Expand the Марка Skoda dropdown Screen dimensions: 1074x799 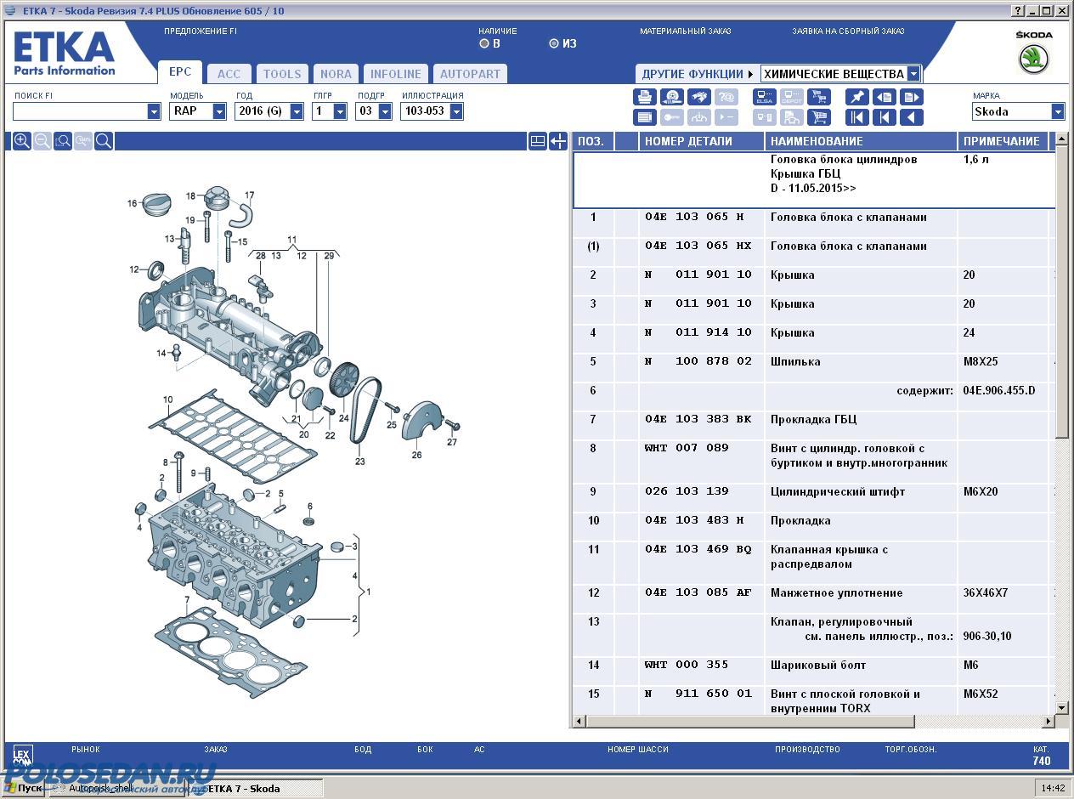point(1058,111)
